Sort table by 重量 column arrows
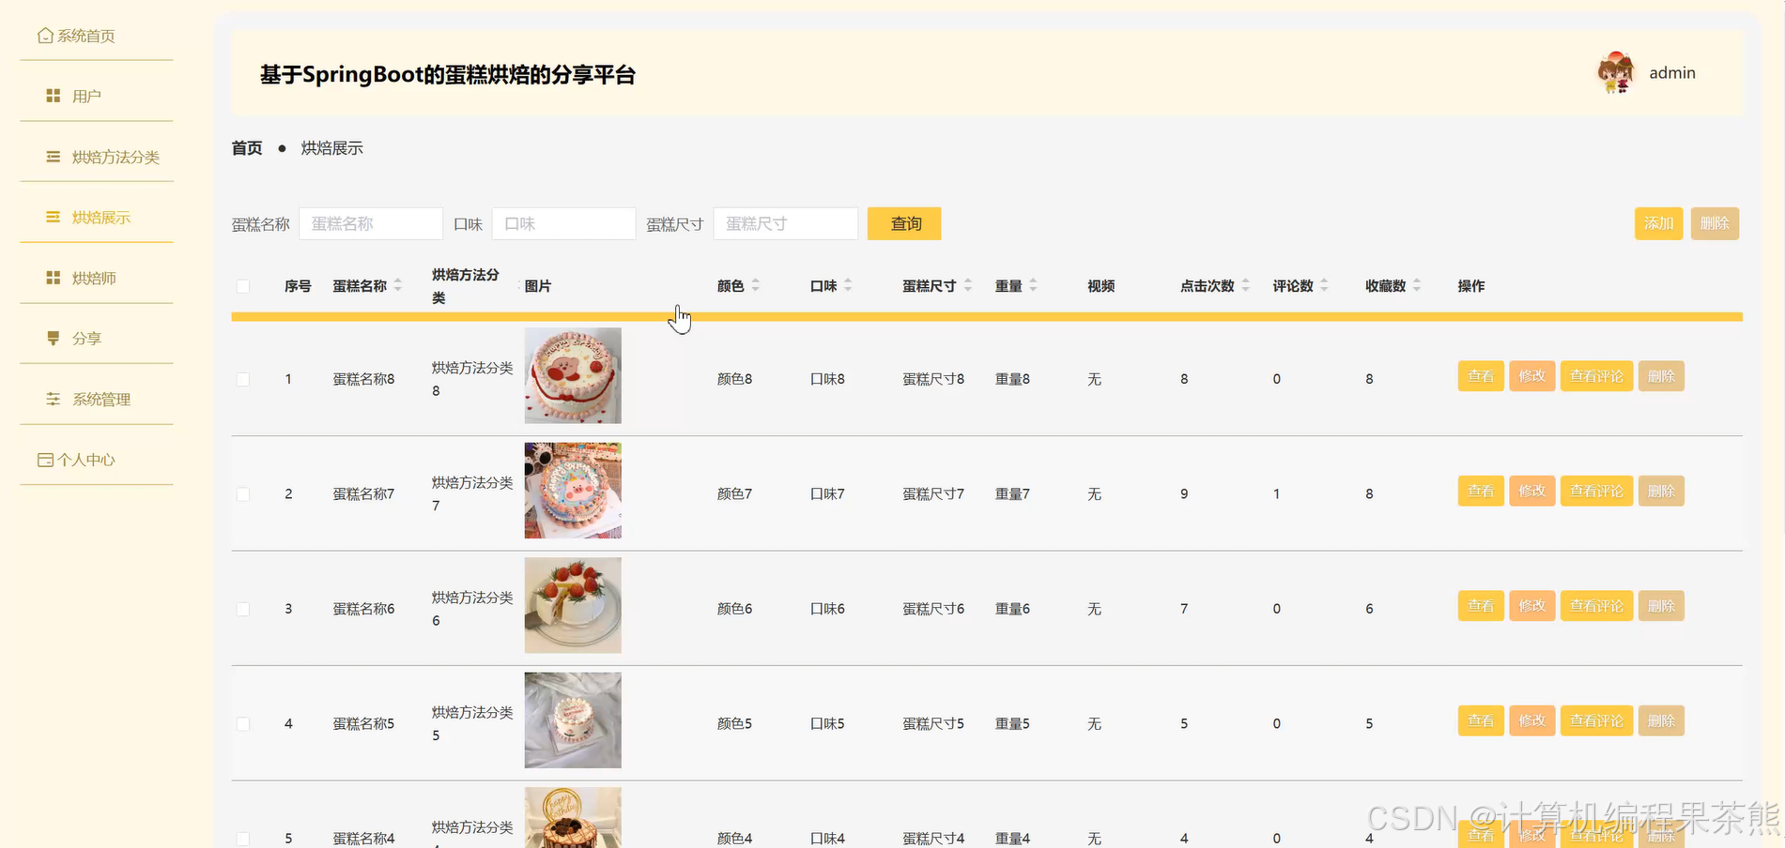The width and height of the screenshot is (1785, 848). pos(1033,285)
